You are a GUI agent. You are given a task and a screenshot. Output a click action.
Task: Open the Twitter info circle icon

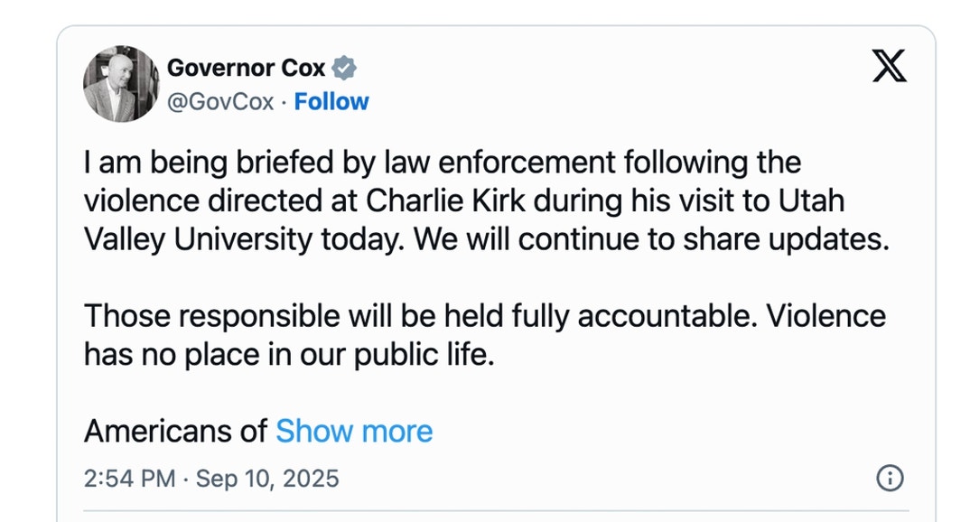tap(890, 478)
